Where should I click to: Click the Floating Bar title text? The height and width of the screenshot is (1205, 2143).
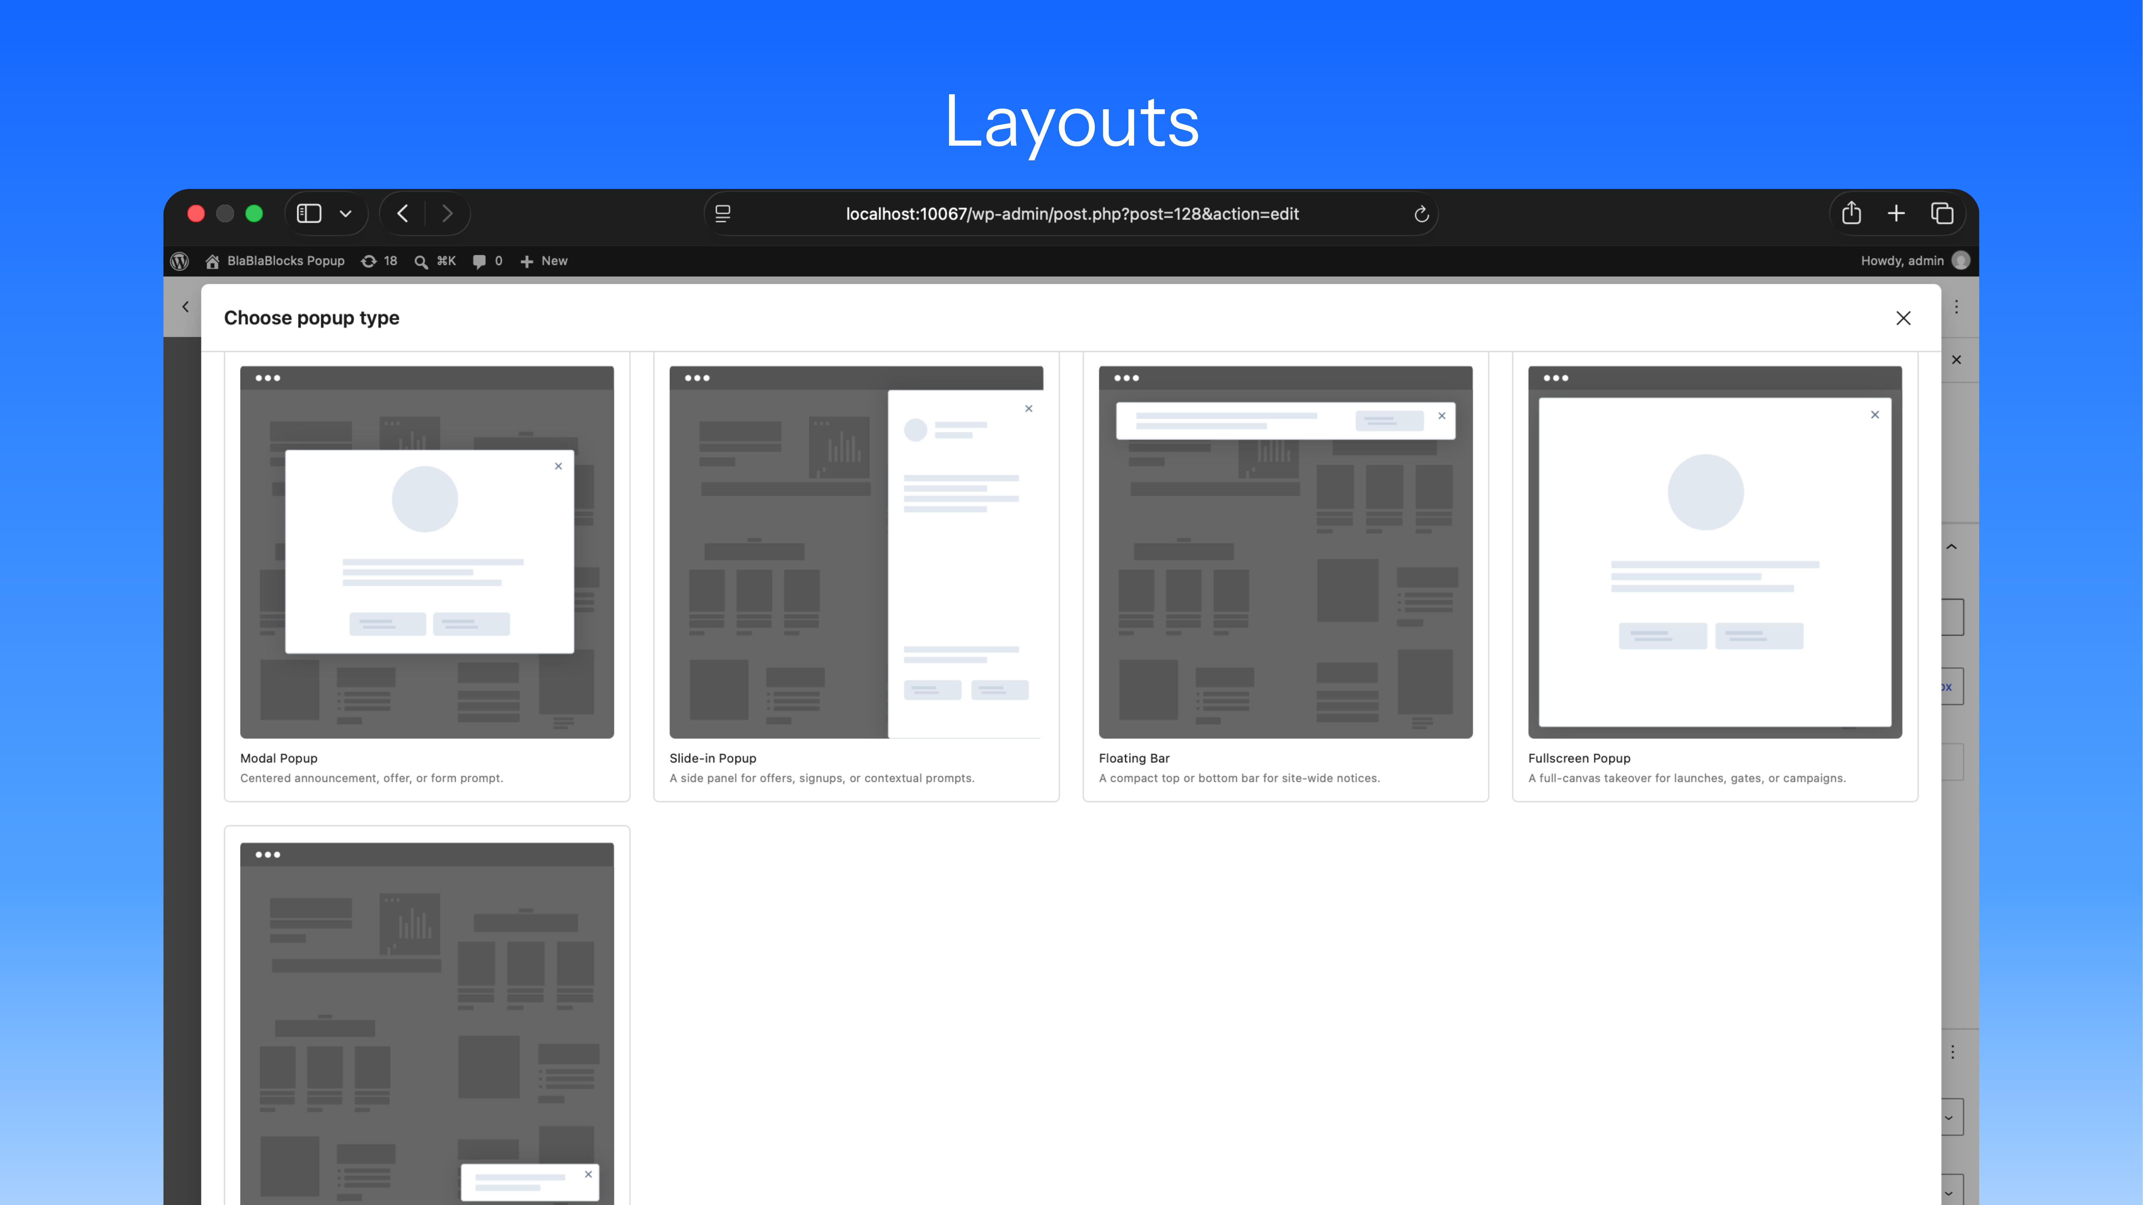coord(1134,758)
